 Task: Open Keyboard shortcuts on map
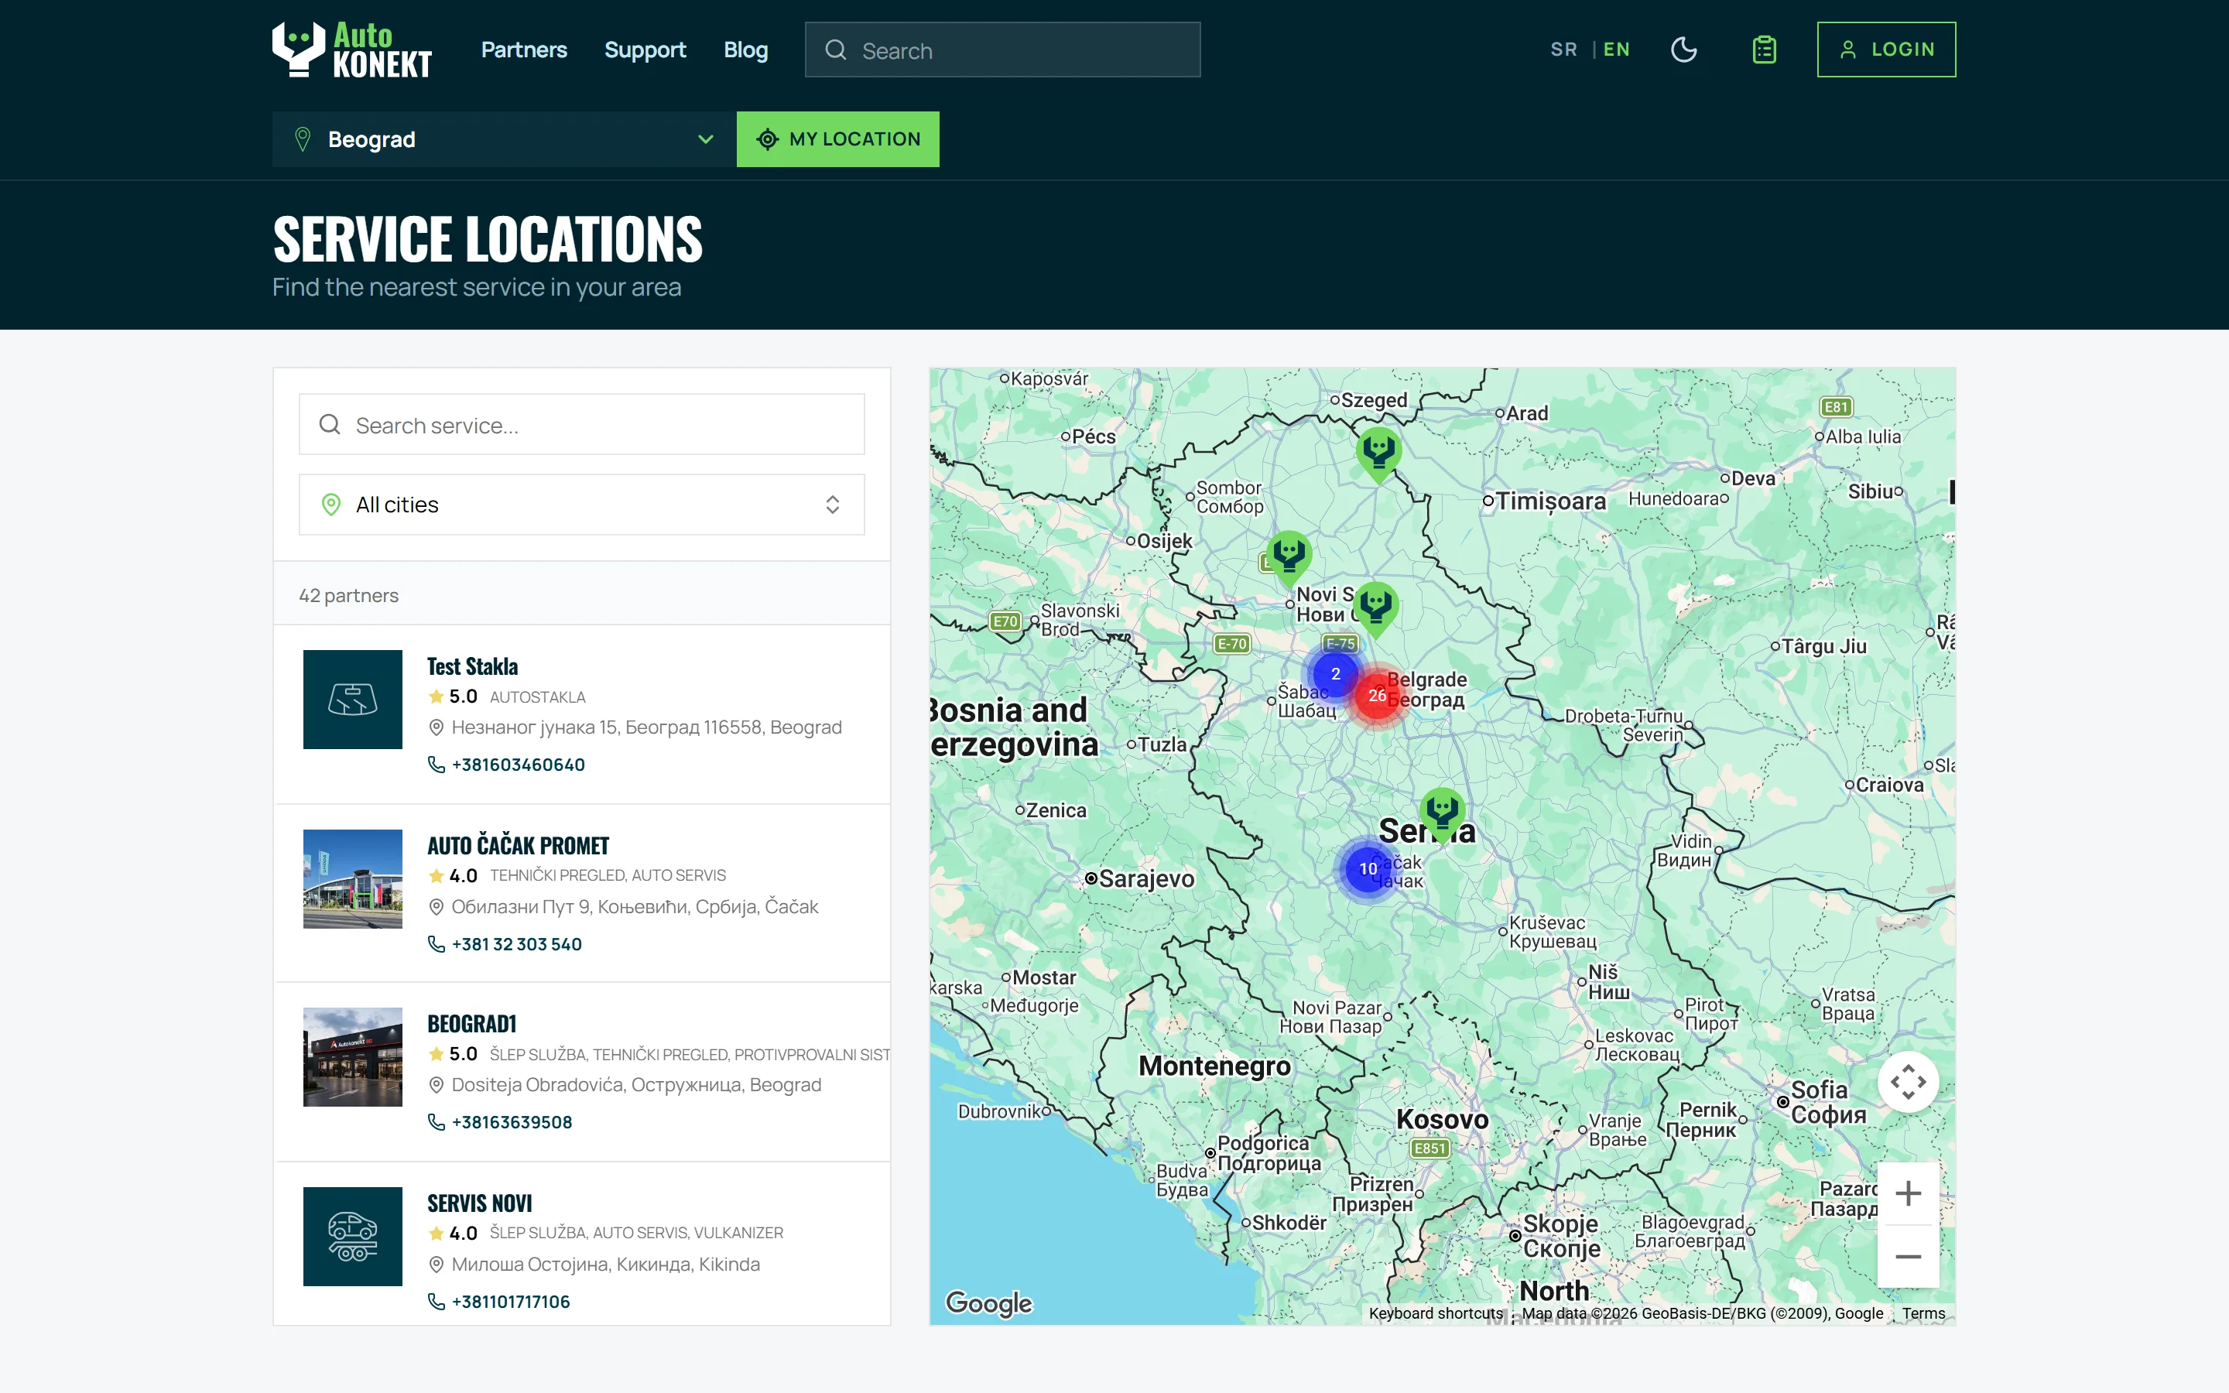(x=1435, y=1313)
